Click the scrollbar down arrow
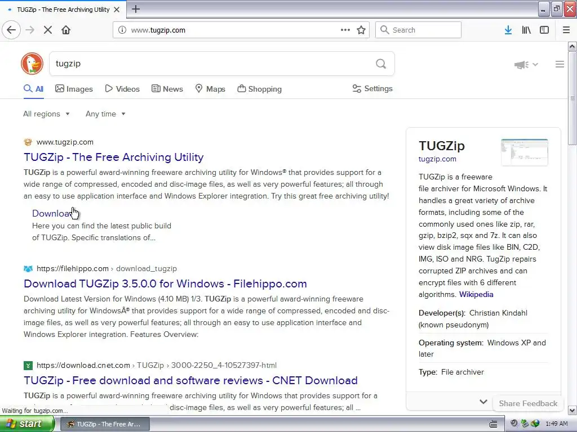This screenshot has height=432, width=577. coord(572,410)
